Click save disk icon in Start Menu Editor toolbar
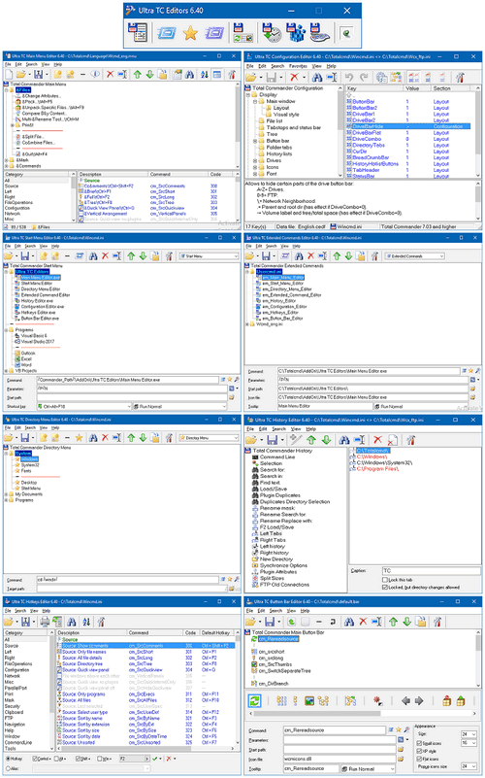The image size is (485, 778). (25, 256)
